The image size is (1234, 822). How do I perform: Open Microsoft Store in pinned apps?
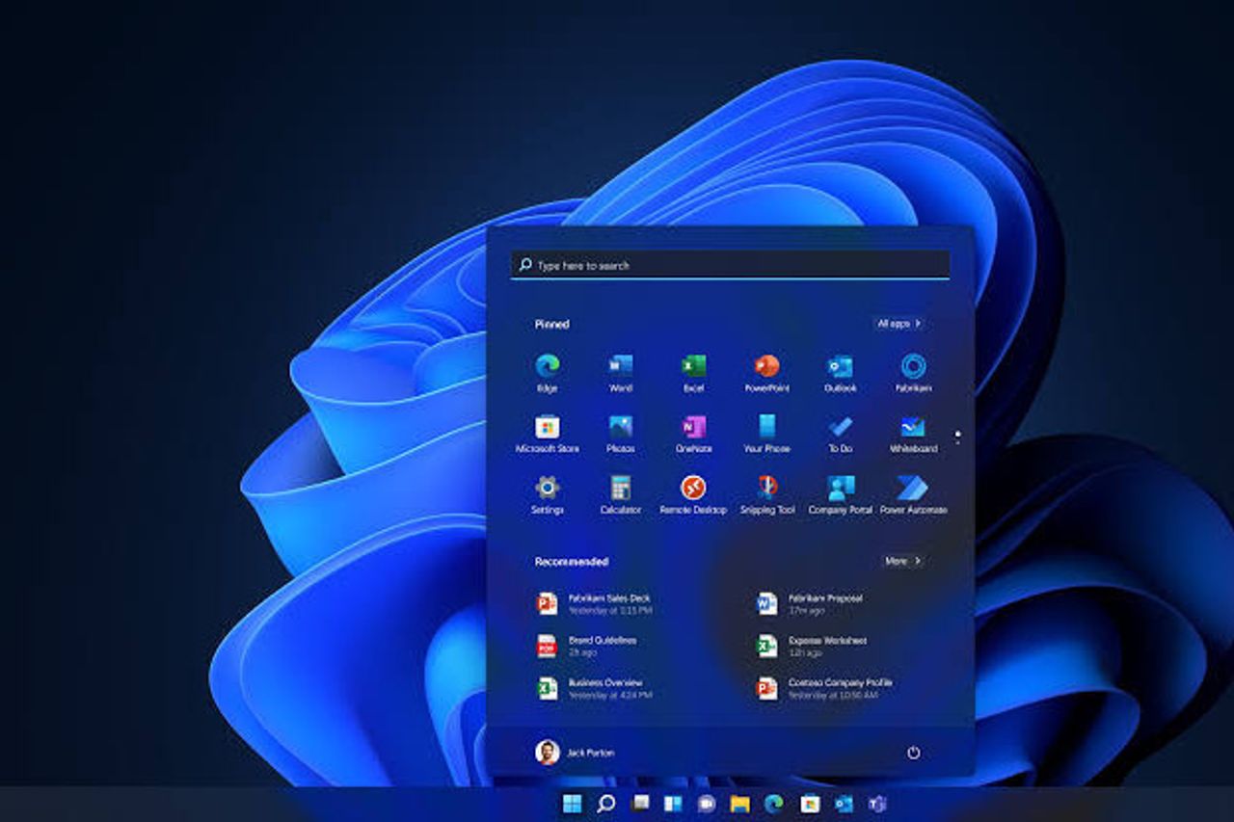[548, 434]
